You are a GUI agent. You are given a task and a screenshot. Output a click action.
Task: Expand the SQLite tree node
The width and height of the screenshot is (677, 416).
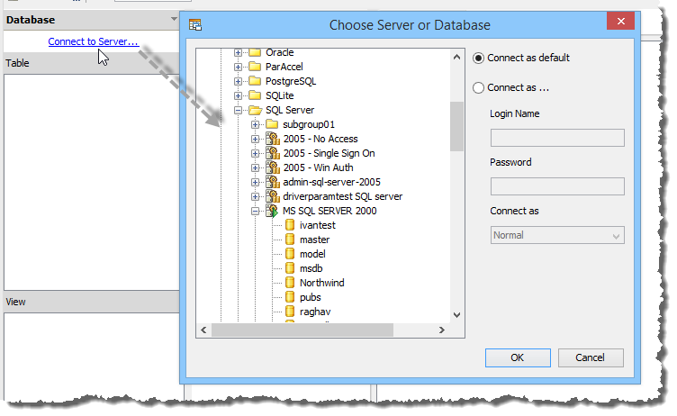click(x=238, y=96)
